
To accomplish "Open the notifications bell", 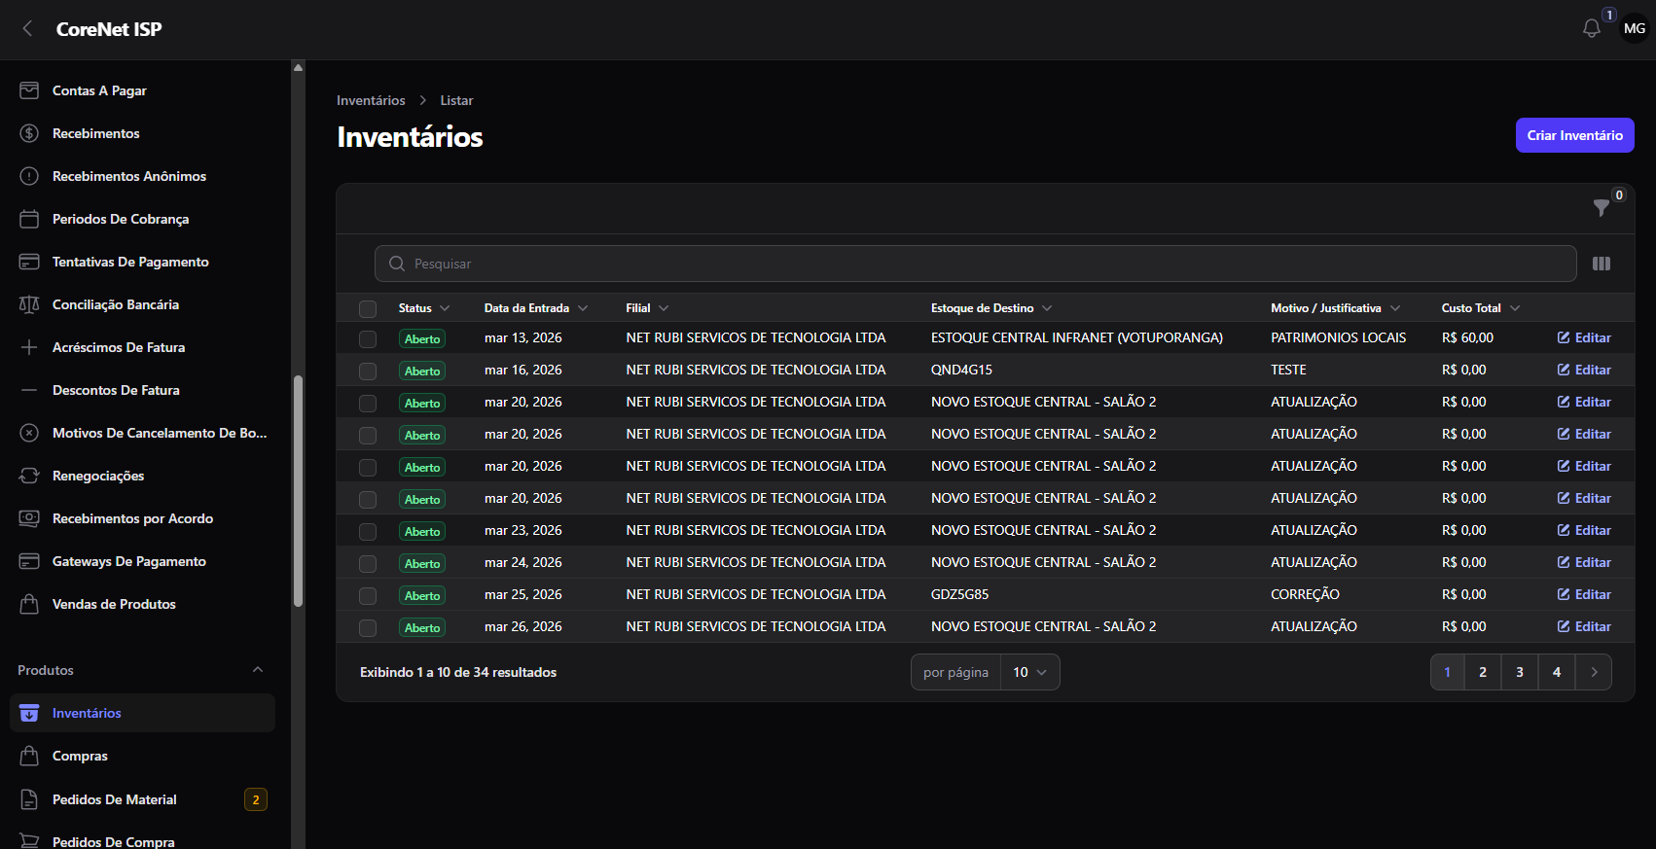I will click(1592, 29).
